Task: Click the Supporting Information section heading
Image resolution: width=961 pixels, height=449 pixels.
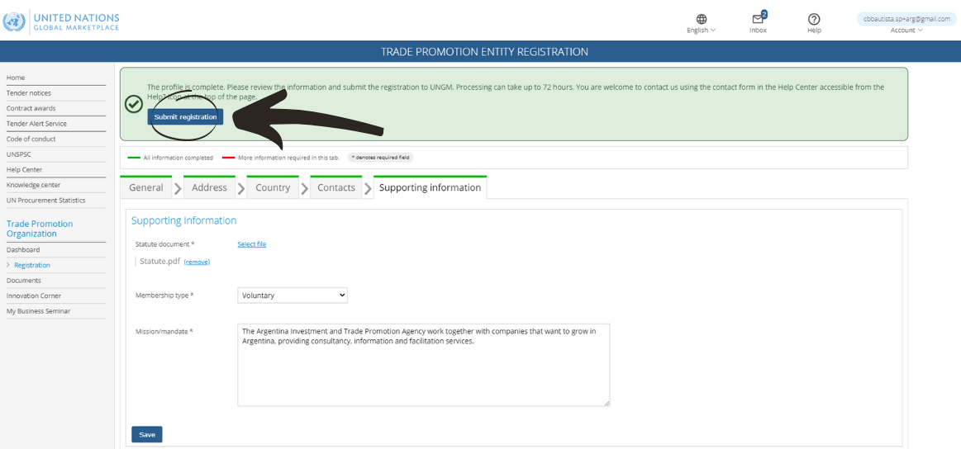Action: point(184,220)
